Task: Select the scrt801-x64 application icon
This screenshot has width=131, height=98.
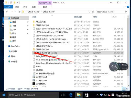Action: pyautogui.click(x=34, y=77)
